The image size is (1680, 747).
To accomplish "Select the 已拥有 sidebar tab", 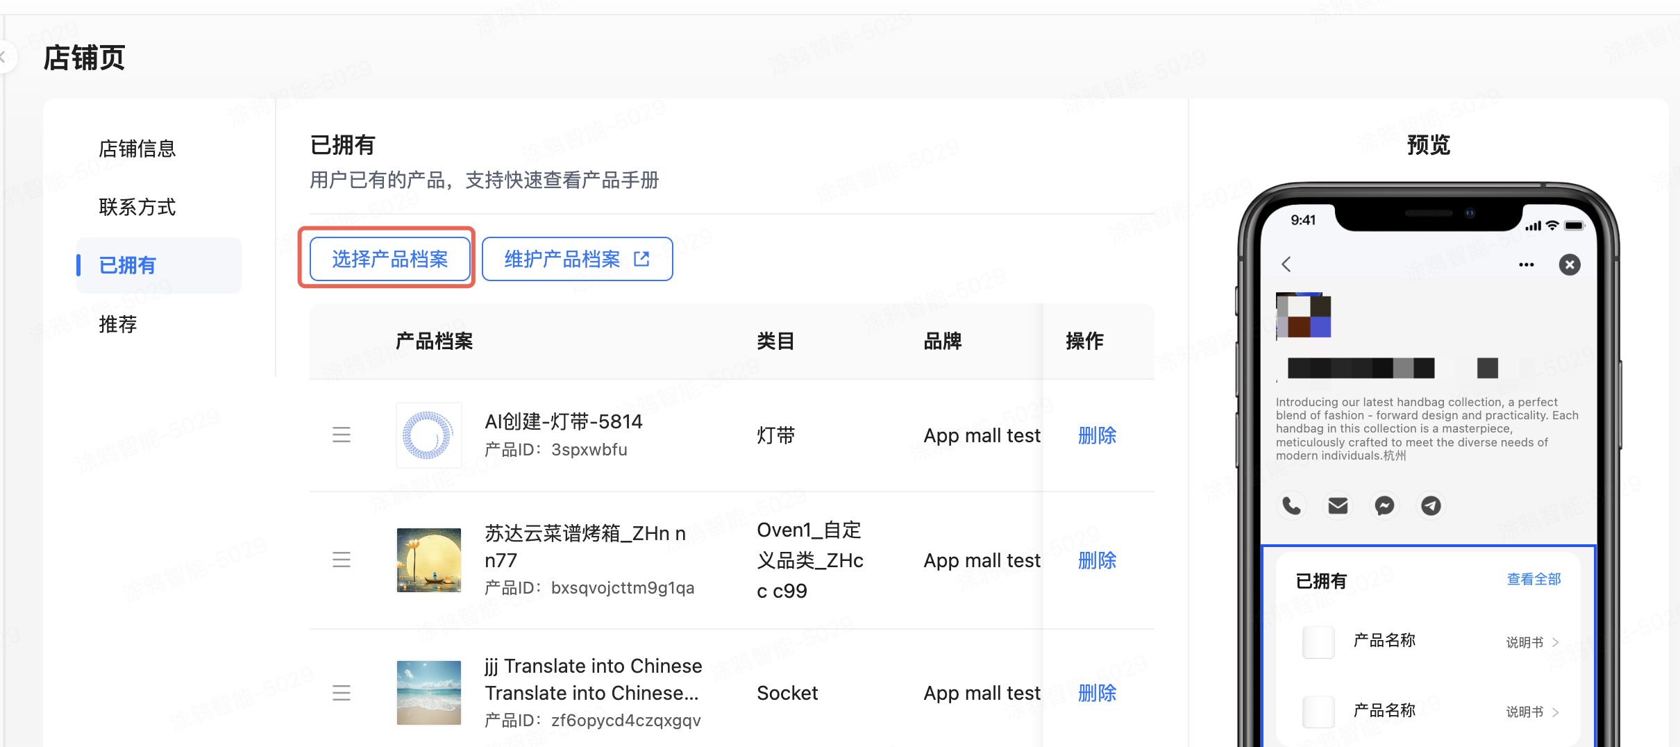I will click(x=159, y=265).
